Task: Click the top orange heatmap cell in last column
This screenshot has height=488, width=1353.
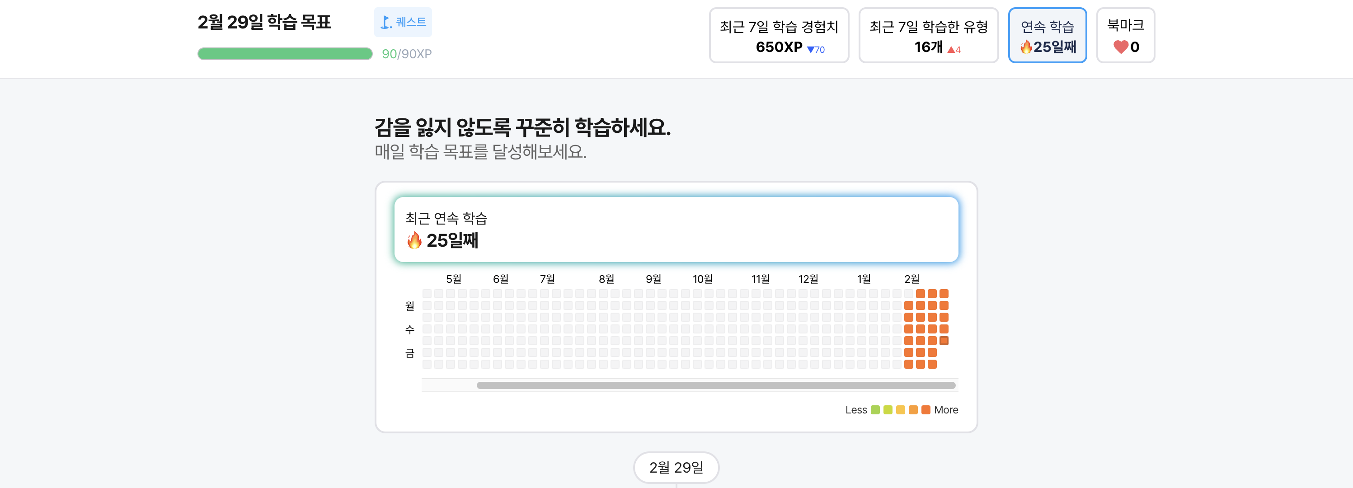Action: (x=944, y=294)
